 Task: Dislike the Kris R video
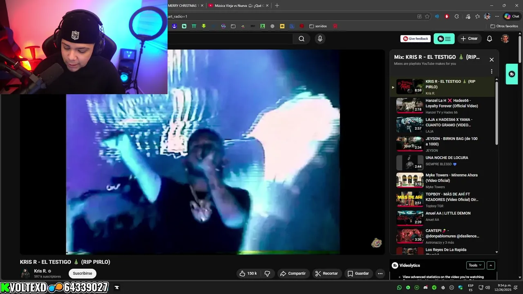[268, 274]
